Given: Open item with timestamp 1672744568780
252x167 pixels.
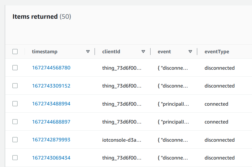Looking at the screenshot, I should 51,68.
